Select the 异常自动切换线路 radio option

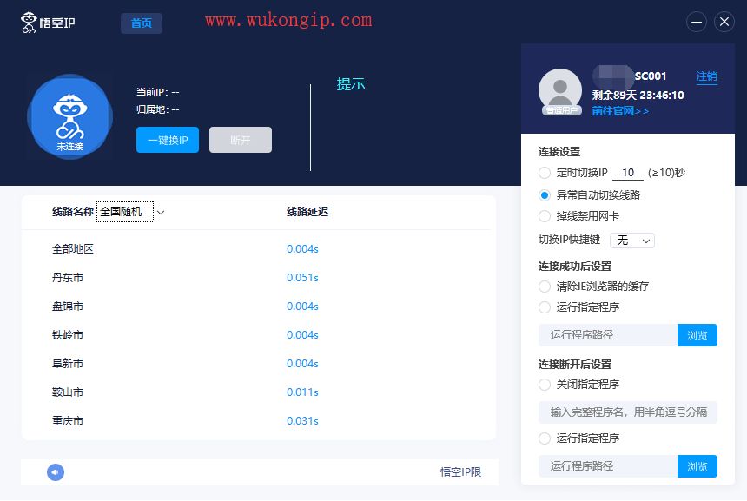click(x=545, y=195)
